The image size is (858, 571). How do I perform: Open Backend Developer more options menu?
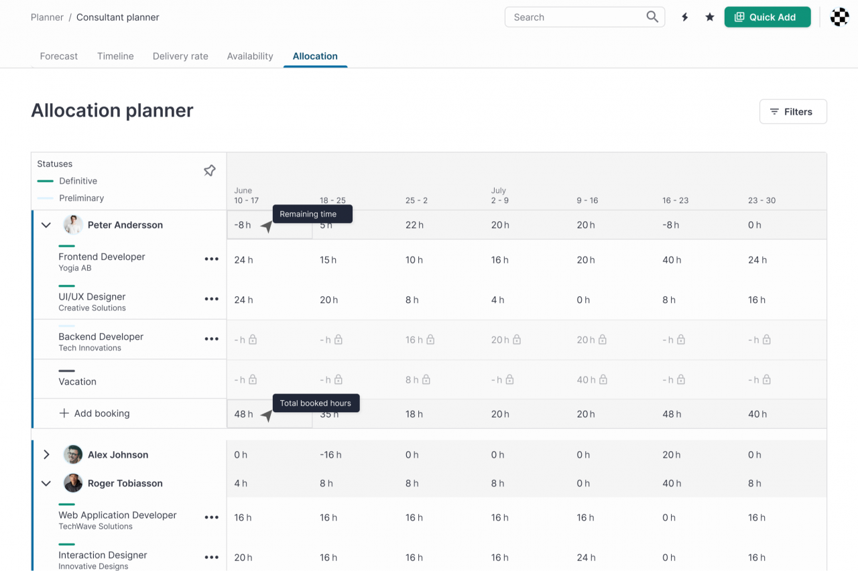[212, 339]
